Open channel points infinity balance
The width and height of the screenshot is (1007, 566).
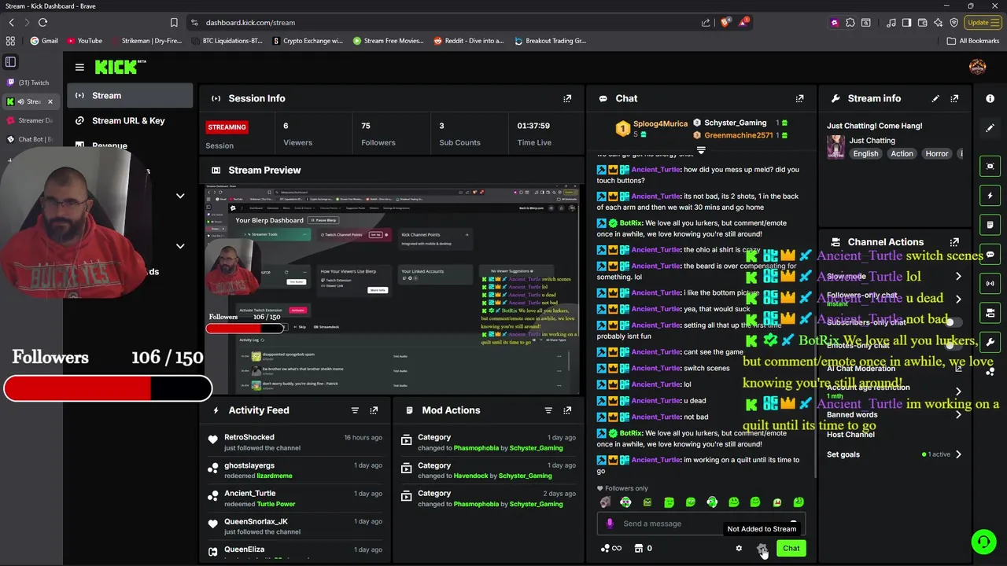pyautogui.click(x=611, y=549)
